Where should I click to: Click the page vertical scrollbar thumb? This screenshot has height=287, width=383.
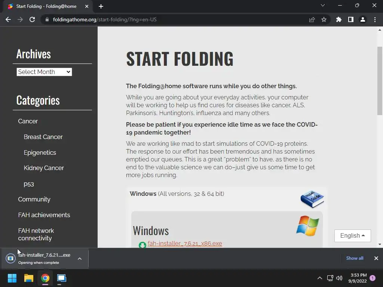pos(380,81)
